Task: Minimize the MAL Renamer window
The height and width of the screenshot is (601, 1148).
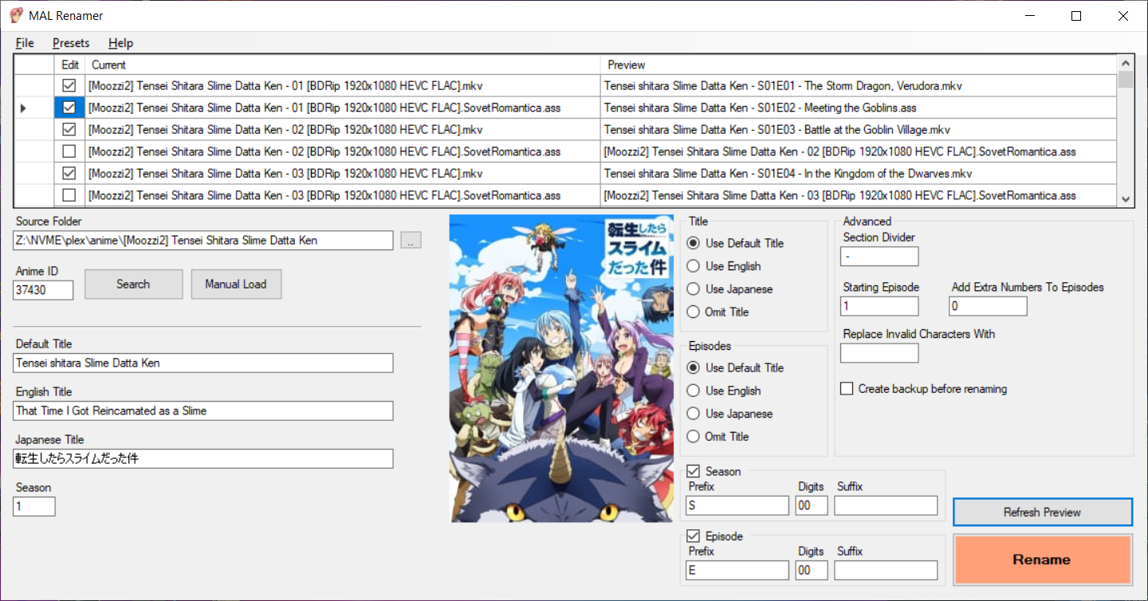Action: 1030,16
